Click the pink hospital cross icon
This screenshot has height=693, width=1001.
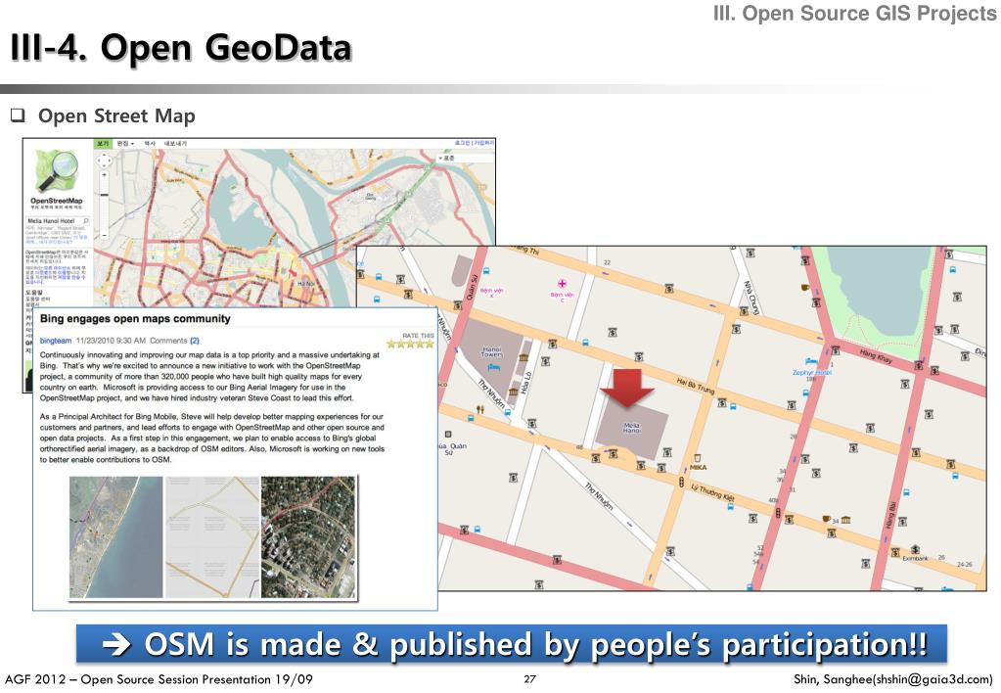pos(562,283)
